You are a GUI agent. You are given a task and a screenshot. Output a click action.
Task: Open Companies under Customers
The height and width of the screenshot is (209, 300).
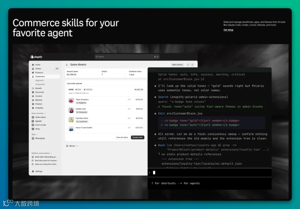click(x=40, y=84)
